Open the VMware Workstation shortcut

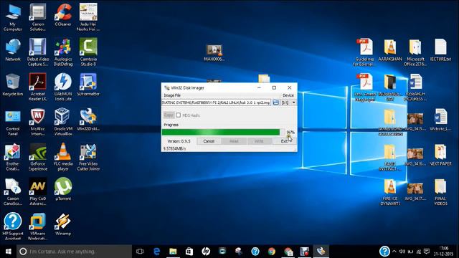[x=38, y=226]
